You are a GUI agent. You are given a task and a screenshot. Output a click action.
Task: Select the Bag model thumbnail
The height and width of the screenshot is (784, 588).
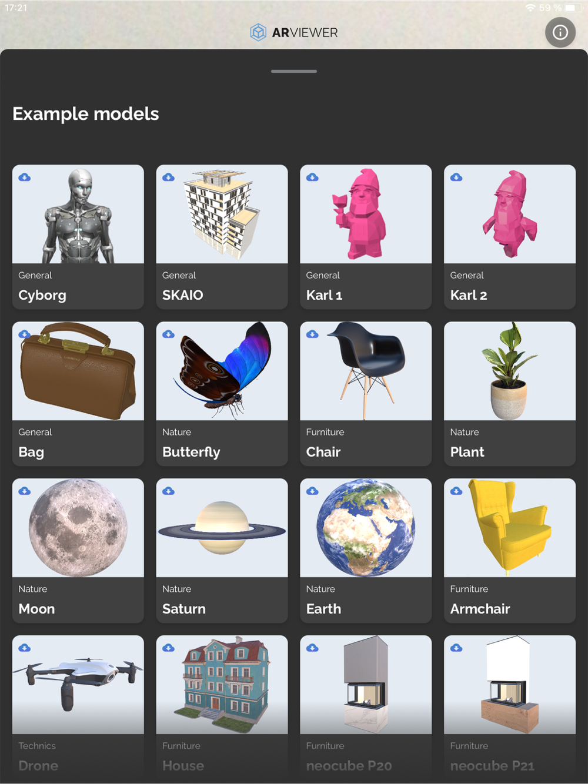(x=78, y=371)
